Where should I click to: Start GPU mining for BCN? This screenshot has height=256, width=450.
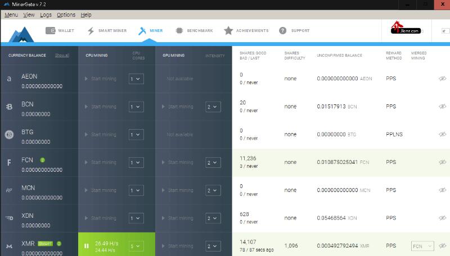click(177, 107)
